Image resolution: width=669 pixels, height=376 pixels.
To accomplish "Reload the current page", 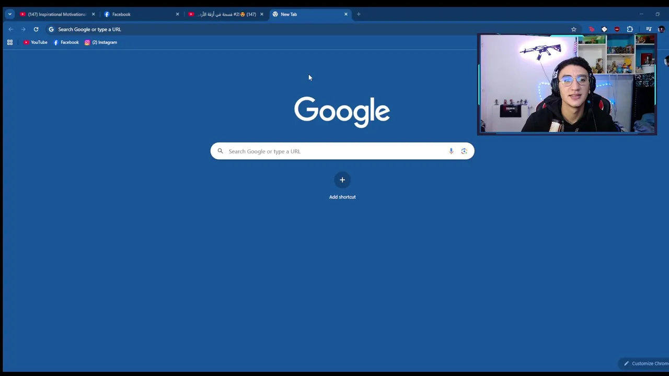I will 36,29.
